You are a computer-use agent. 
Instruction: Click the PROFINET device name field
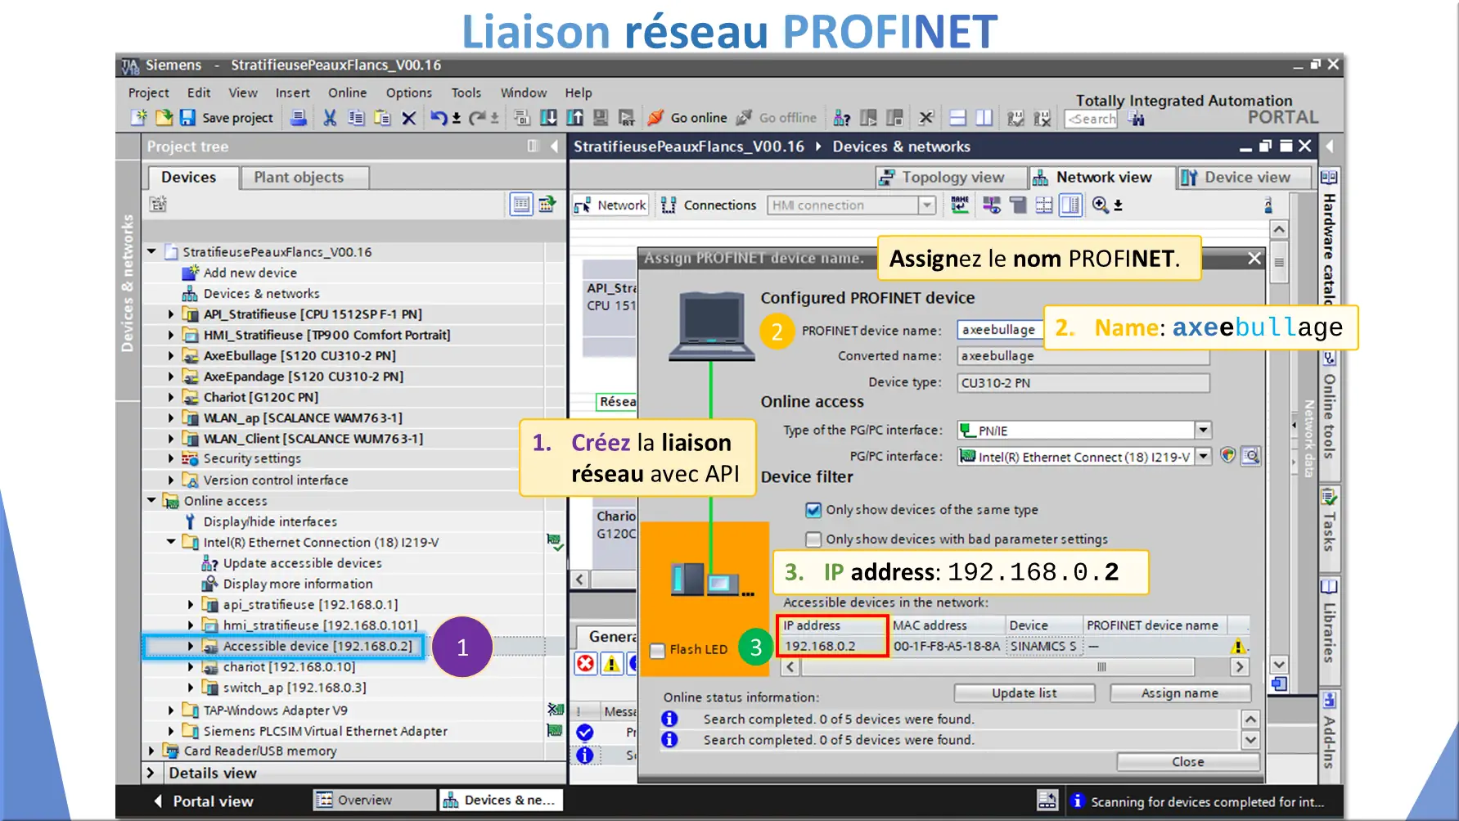pos(999,330)
